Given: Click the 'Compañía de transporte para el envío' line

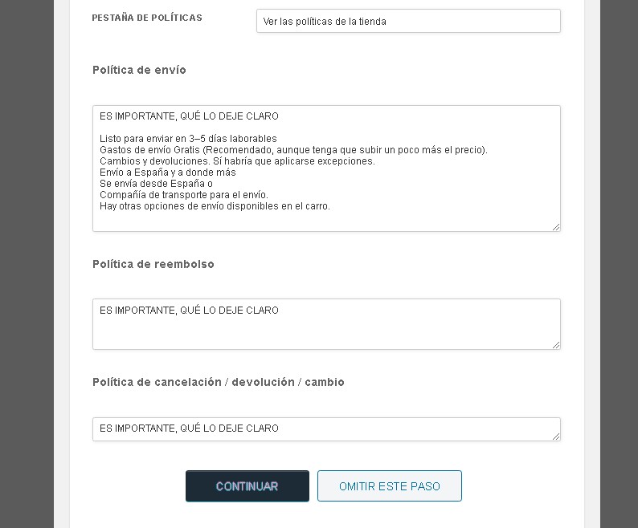Looking at the screenshot, I should (x=183, y=195).
